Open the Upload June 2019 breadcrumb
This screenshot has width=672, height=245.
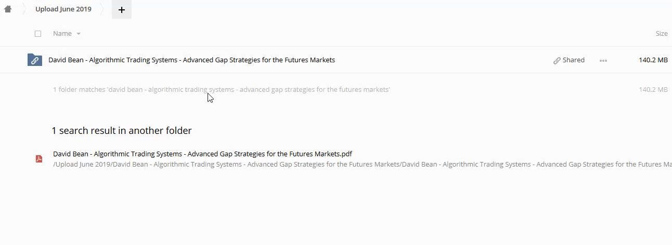click(x=63, y=9)
